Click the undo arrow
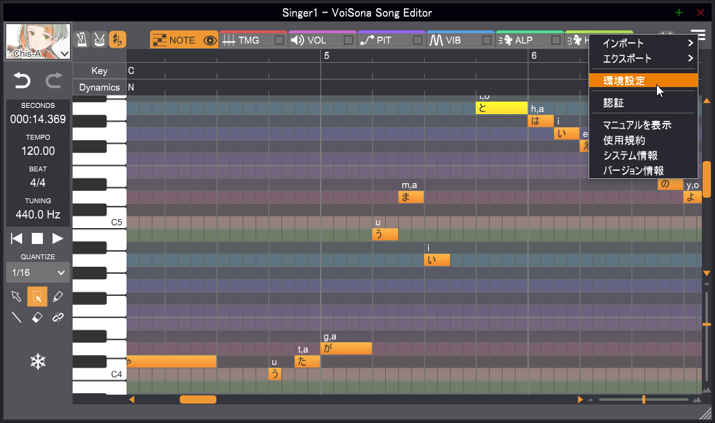This screenshot has height=423, width=715. point(22,82)
